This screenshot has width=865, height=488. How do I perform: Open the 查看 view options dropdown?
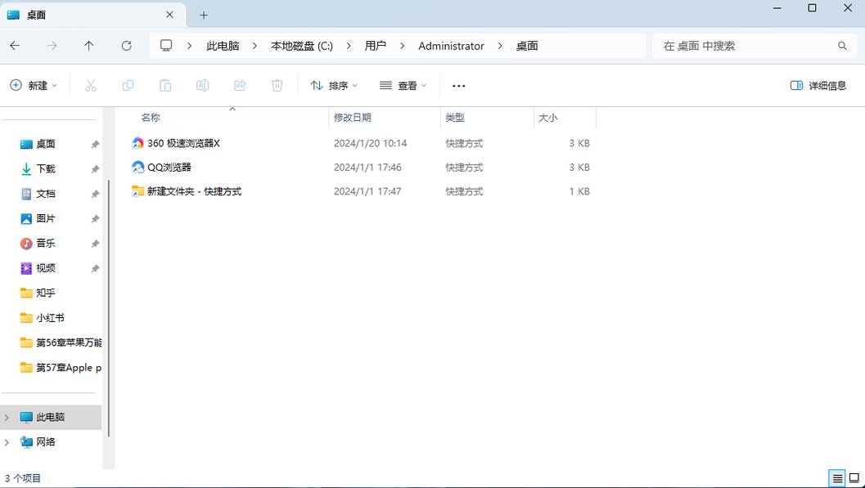403,85
